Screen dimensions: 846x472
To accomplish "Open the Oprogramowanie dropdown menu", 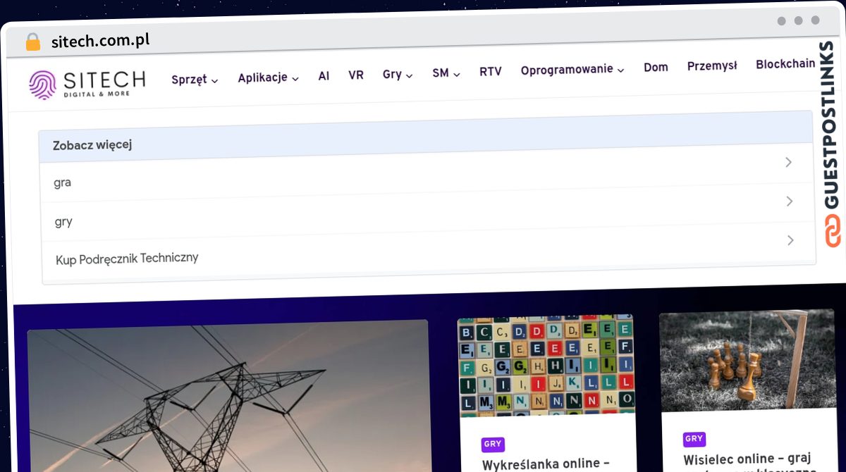I will tap(572, 70).
